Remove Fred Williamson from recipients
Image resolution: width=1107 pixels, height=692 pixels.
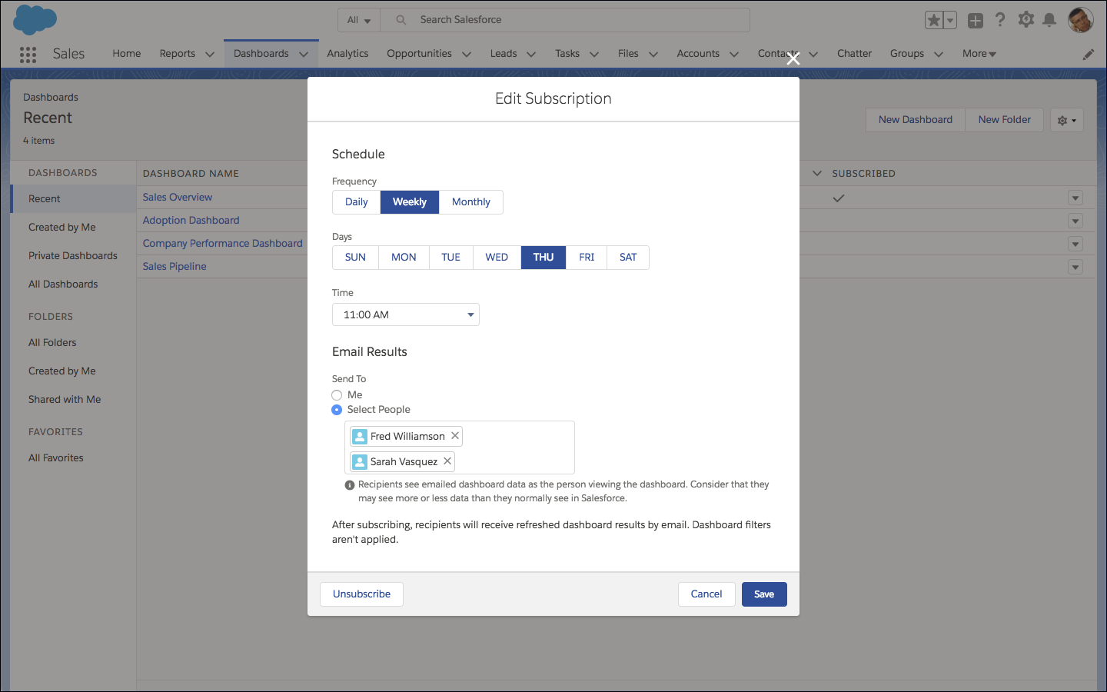click(x=455, y=436)
